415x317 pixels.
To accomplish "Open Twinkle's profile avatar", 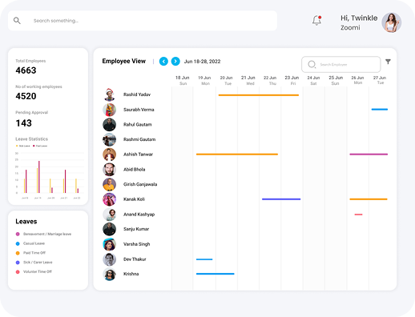I will tap(391, 22).
